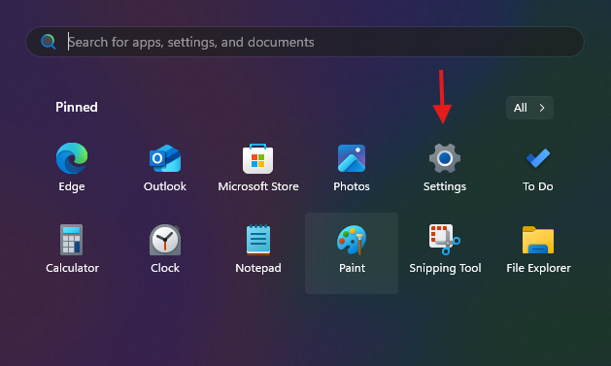The image size is (611, 366).
Task: Click the search magnifier icon
Action: 49,42
